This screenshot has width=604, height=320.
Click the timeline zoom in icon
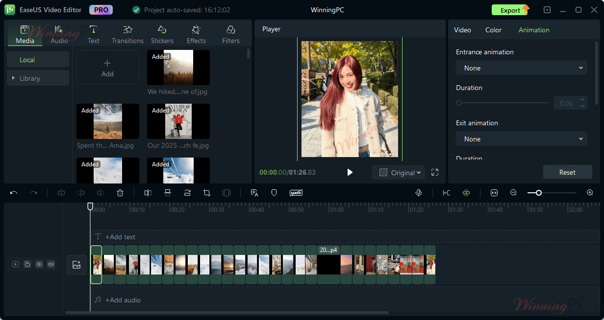590,193
